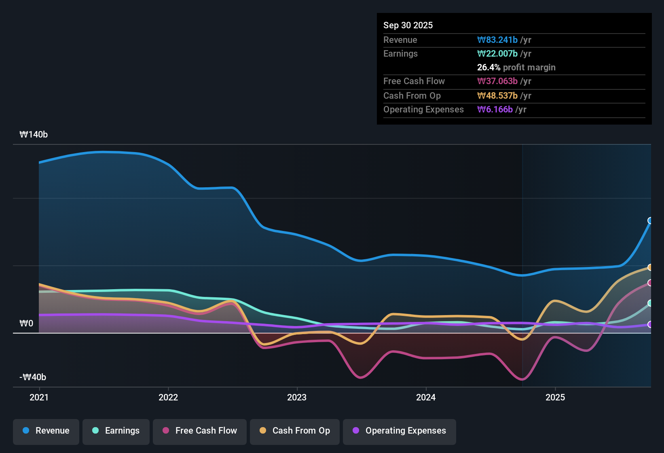The width and height of the screenshot is (664, 453).
Task: Click the ₩0 y-axis label
Action: [x=26, y=324]
